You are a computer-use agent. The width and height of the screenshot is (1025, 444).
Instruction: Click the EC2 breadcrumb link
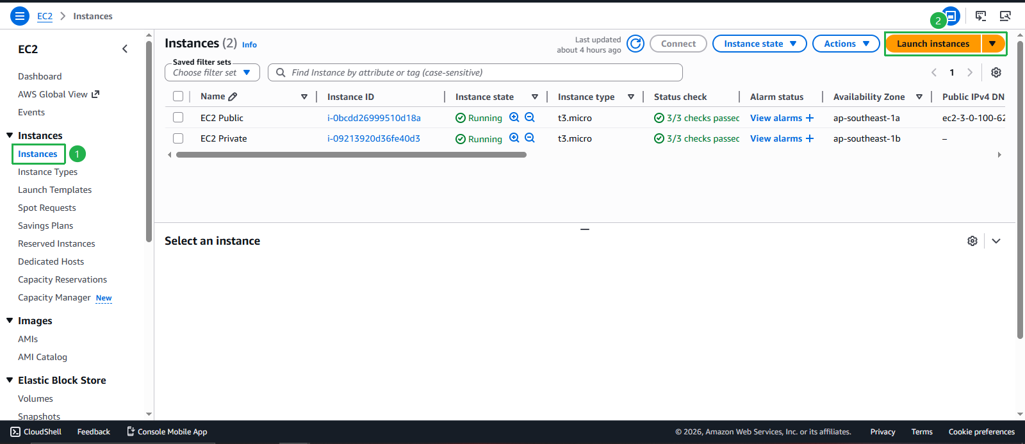click(45, 16)
